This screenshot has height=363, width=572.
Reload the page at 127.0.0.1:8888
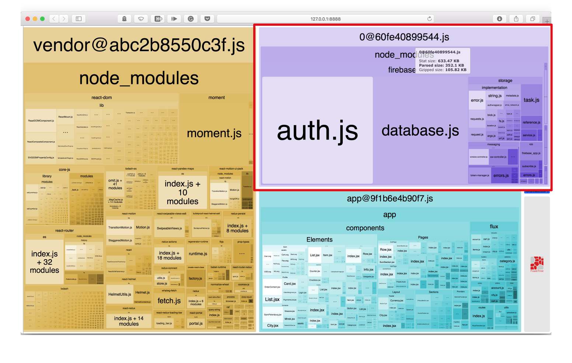tap(429, 19)
